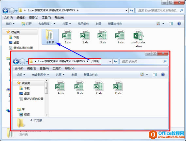This screenshot has height=141, width=186.
Task: Open the 子目录 folder in back window
Action: coord(50,37)
